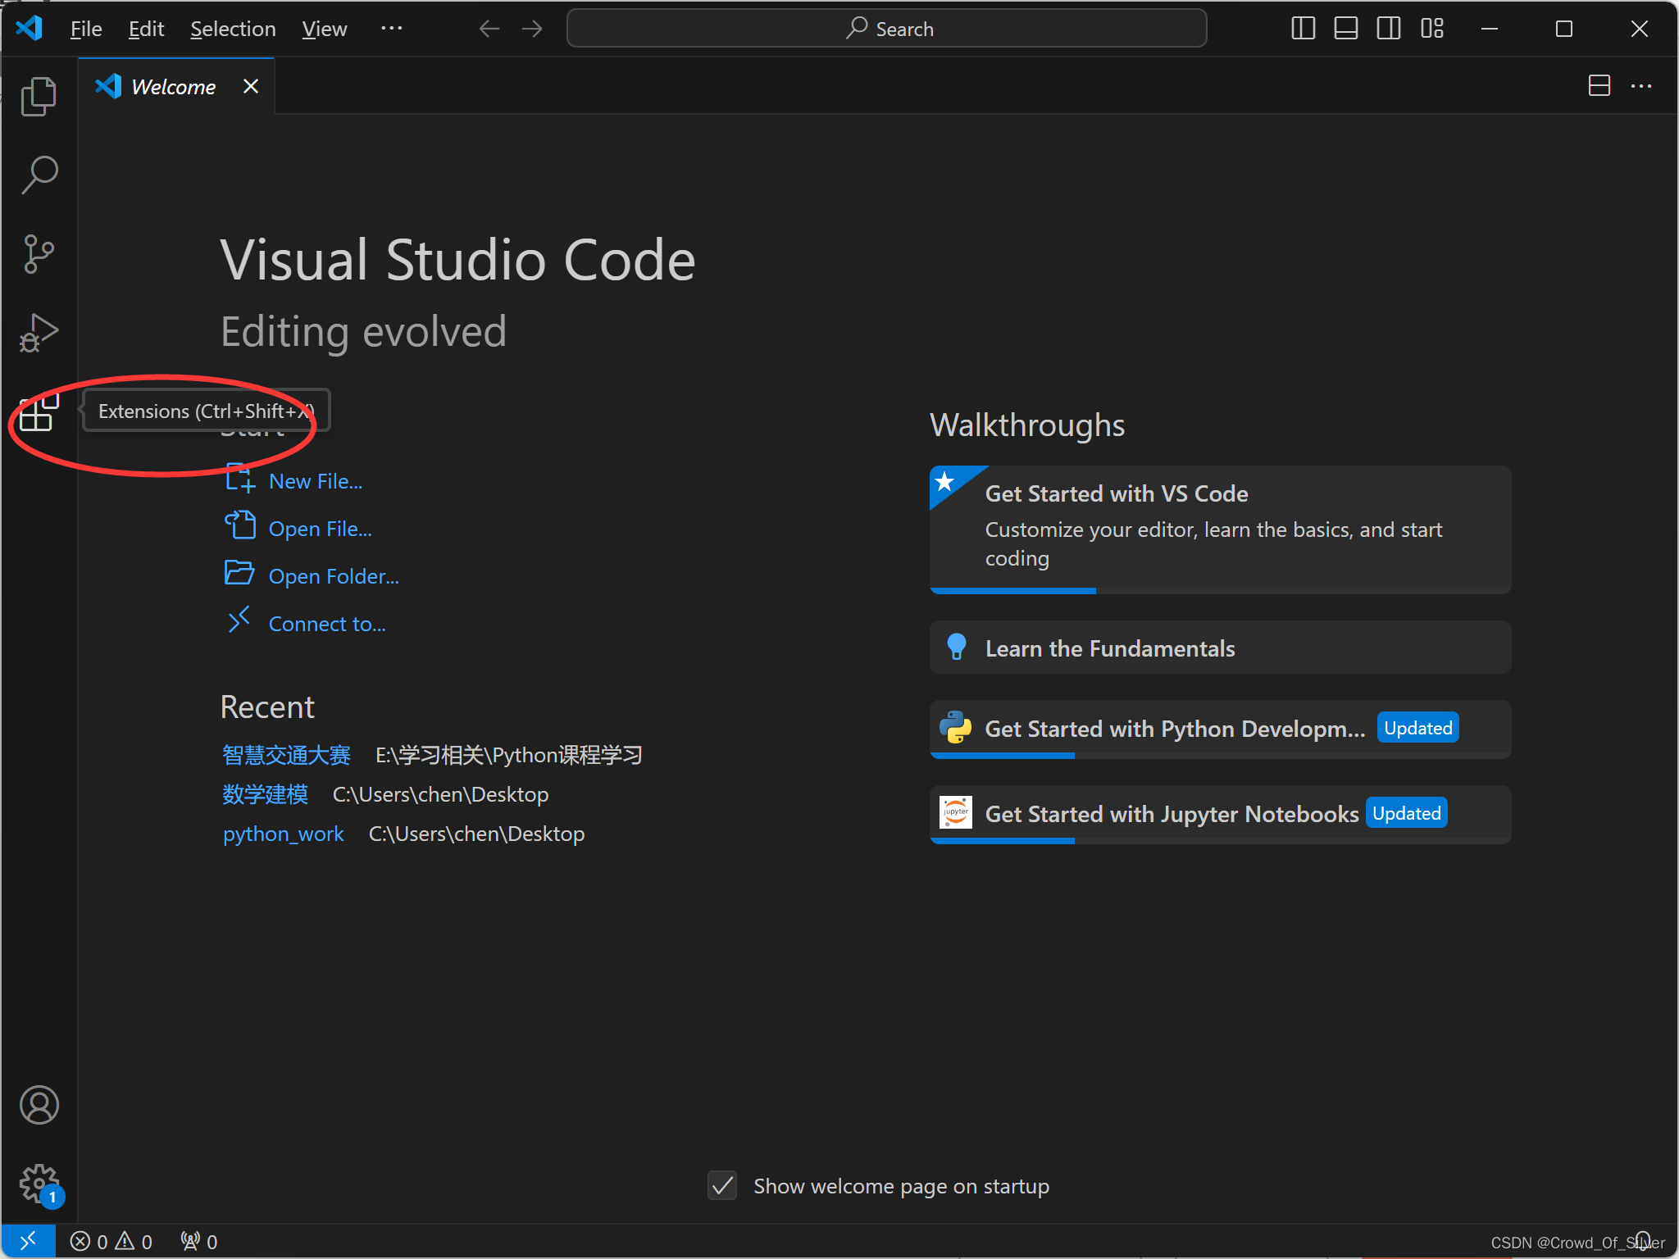This screenshot has height=1259, width=1679.
Task: Click the Jupyter logo icon
Action: click(956, 812)
